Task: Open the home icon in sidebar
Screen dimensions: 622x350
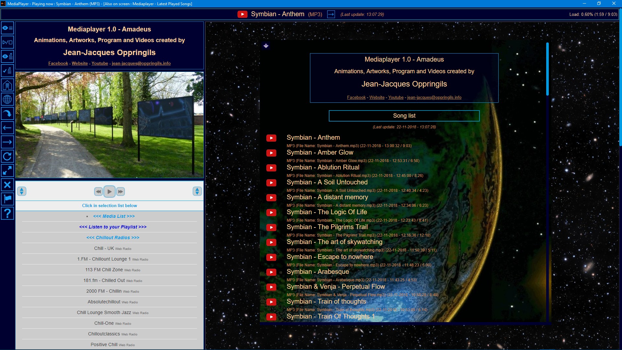Action: click(x=7, y=85)
